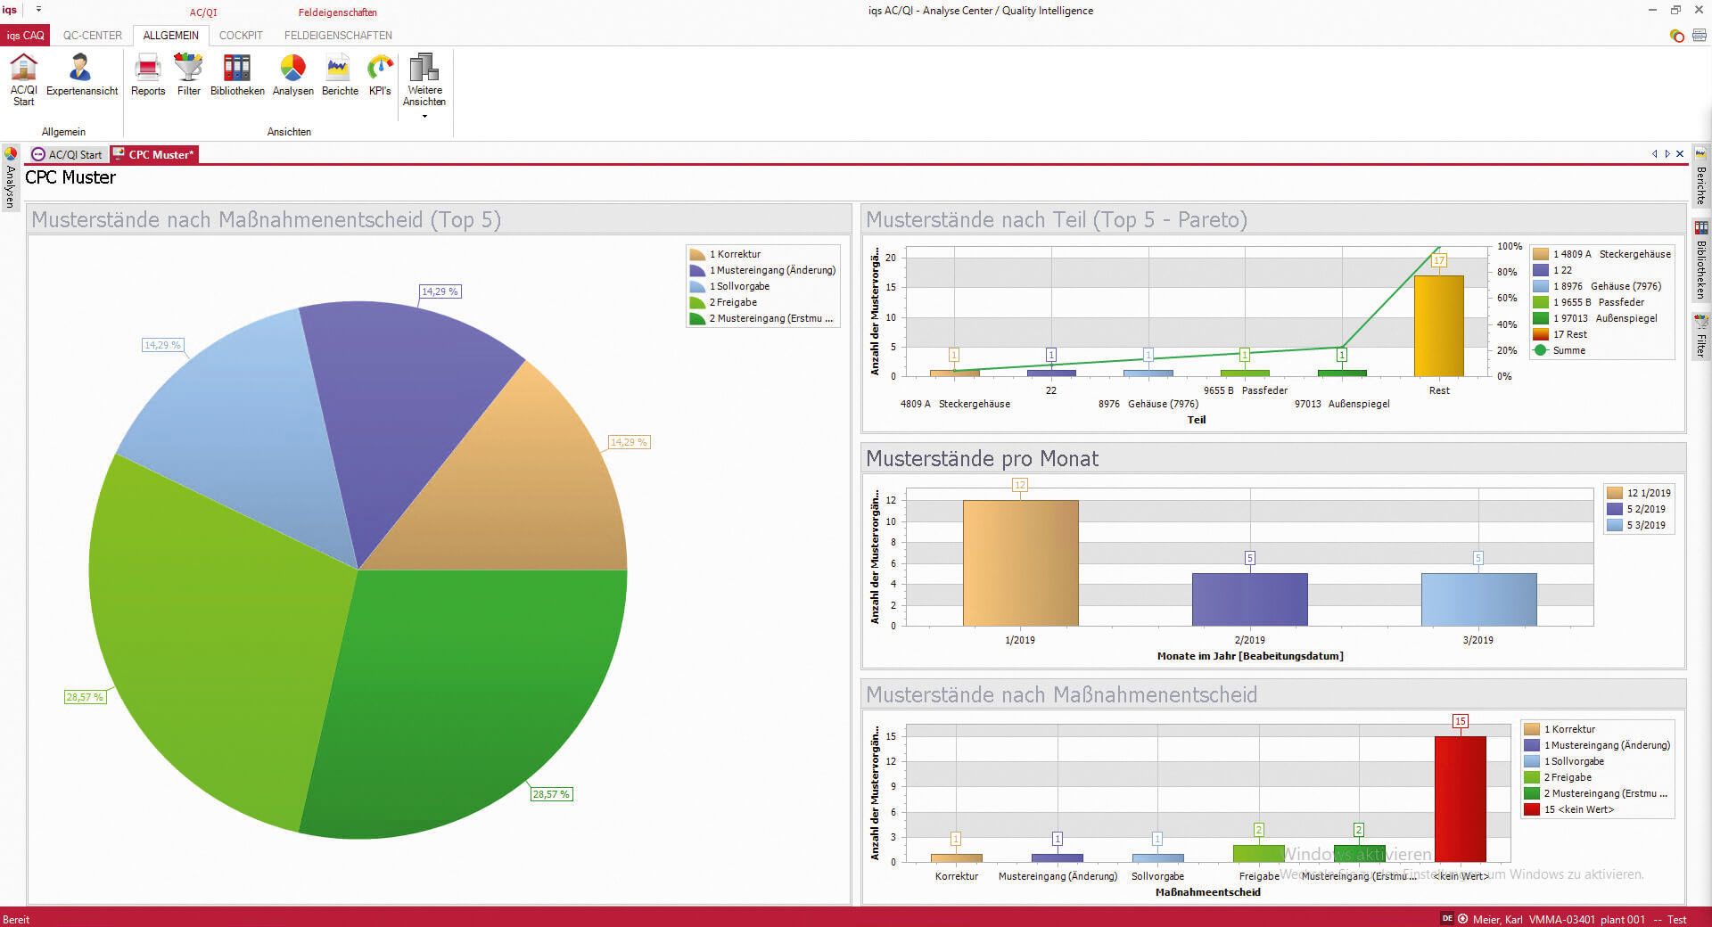Viewport: 1712px width, 927px height.
Task: Switch to the COCKPIT ribbon tab
Action: pos(241,36)
